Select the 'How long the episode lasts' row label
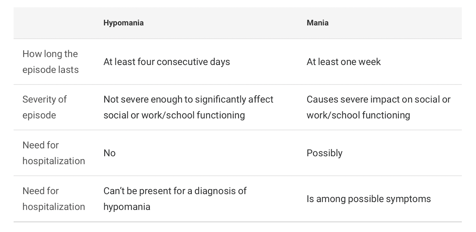The height and width of the screenshot is (232, 476). pos(51,62)
